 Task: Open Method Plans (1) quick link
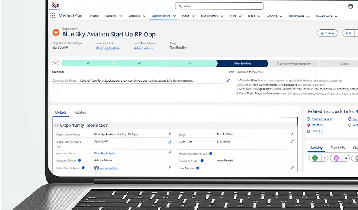click(323, 119)
